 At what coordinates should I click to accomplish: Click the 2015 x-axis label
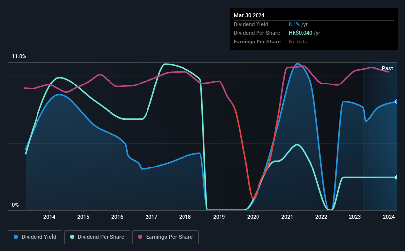coord(83,217)
